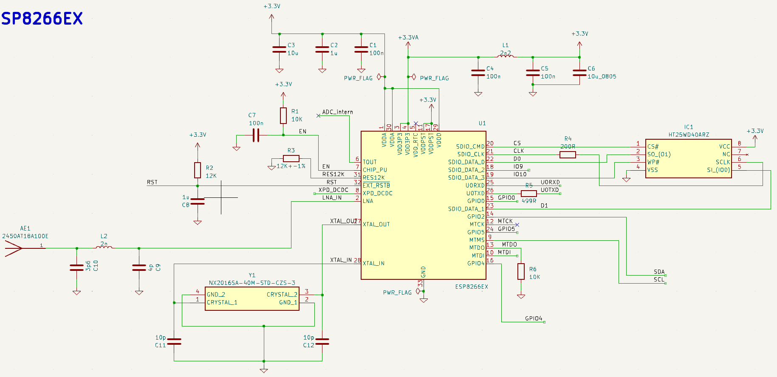
Task: Select the R6 10K resistor symbol
Action: [521, 271]
